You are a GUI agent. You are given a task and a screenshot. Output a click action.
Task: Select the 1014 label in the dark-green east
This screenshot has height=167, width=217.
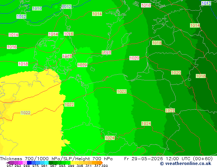(195, 25)
